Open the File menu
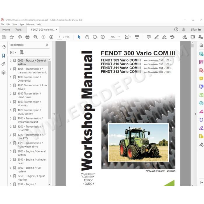Viewport: 204px width, 204px height. (2, 24)
